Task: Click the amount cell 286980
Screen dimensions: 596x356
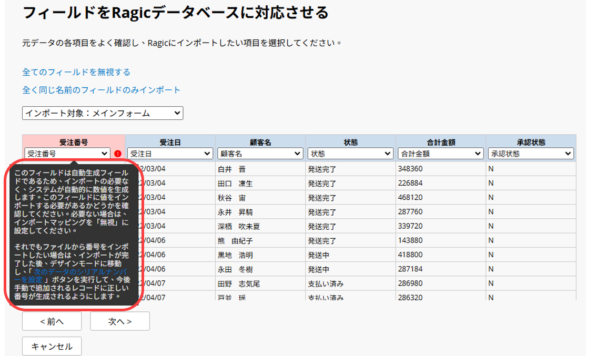Action: pos(440,283)
